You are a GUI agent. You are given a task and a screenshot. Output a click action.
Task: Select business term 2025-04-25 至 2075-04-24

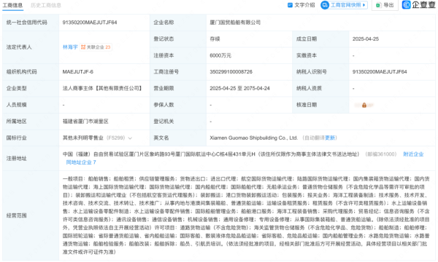239,88
